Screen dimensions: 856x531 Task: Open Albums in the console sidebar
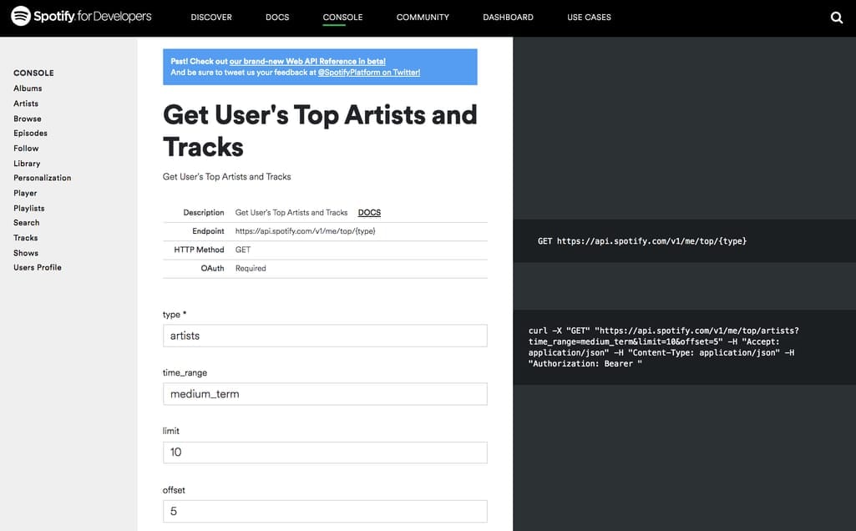click(x=28, y=88)
